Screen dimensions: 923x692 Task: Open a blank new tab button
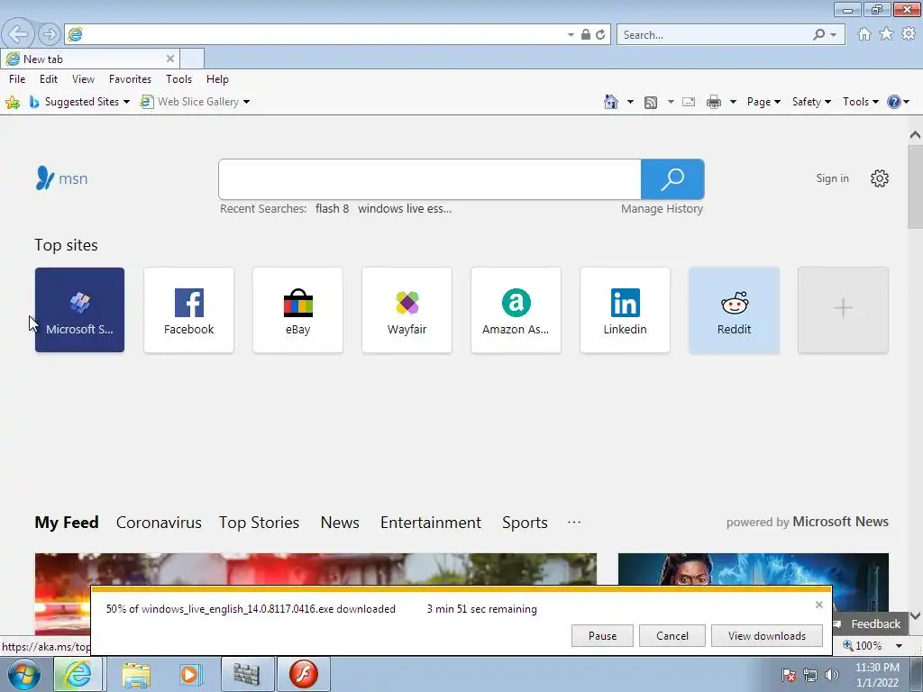(x=192, y=59)
